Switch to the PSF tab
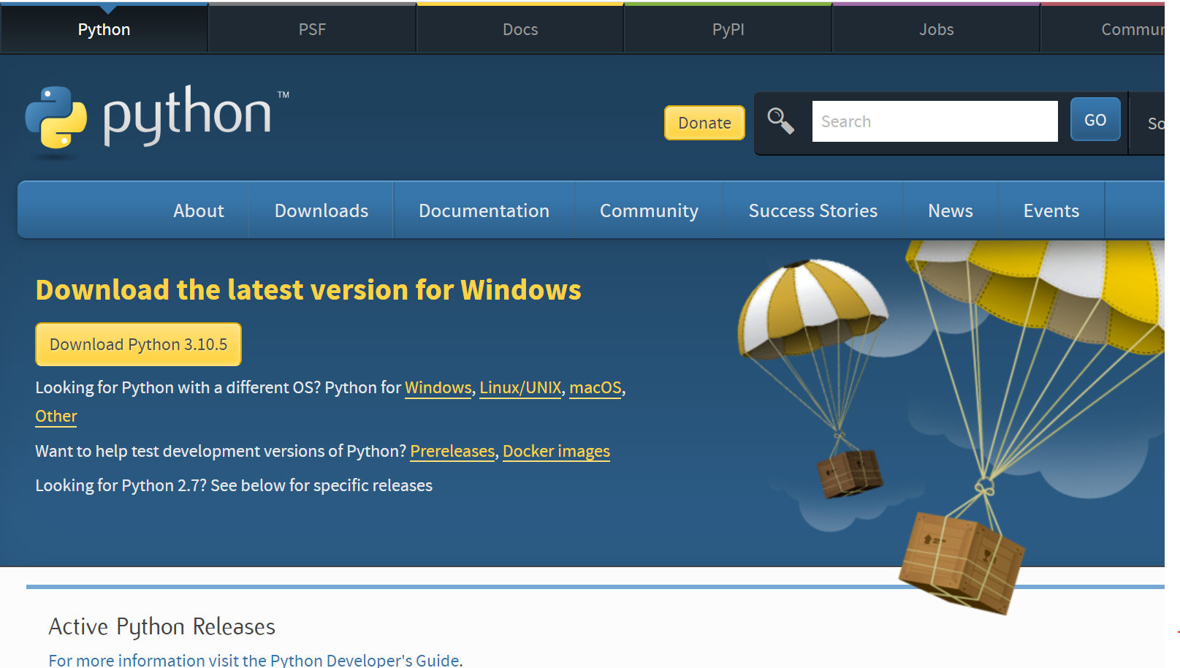The height and width of the screenshot is (668, 1180). click(312, 29)
